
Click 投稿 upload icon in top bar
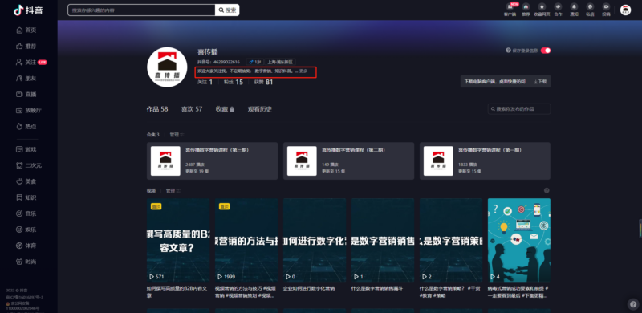[x=606, y=10]
